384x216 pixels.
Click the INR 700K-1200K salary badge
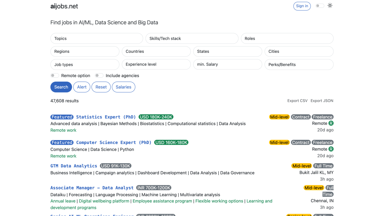154,188
